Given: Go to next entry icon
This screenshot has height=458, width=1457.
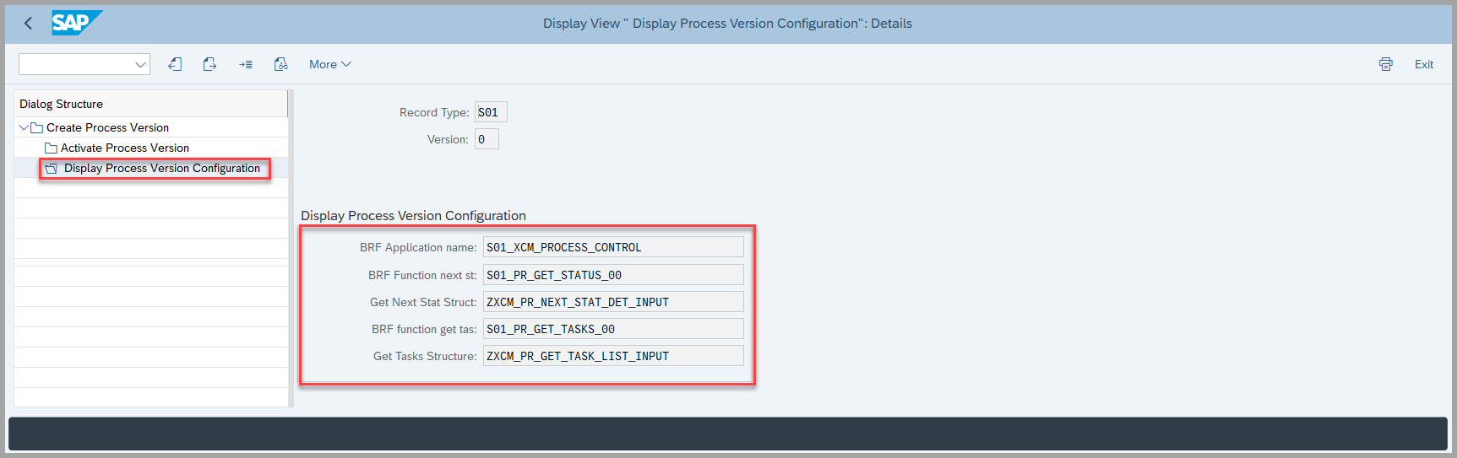Looking at the screenshot, I should pyautogui.click(x=209, y=64).
